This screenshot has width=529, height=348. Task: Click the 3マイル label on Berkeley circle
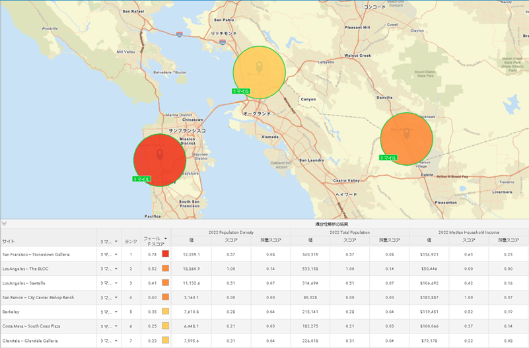(240, 90)
